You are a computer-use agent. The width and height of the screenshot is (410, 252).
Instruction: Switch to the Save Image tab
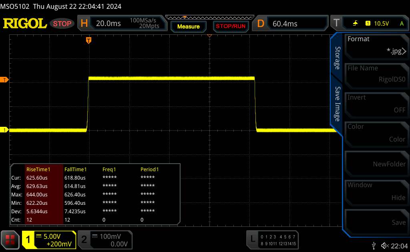338,104
